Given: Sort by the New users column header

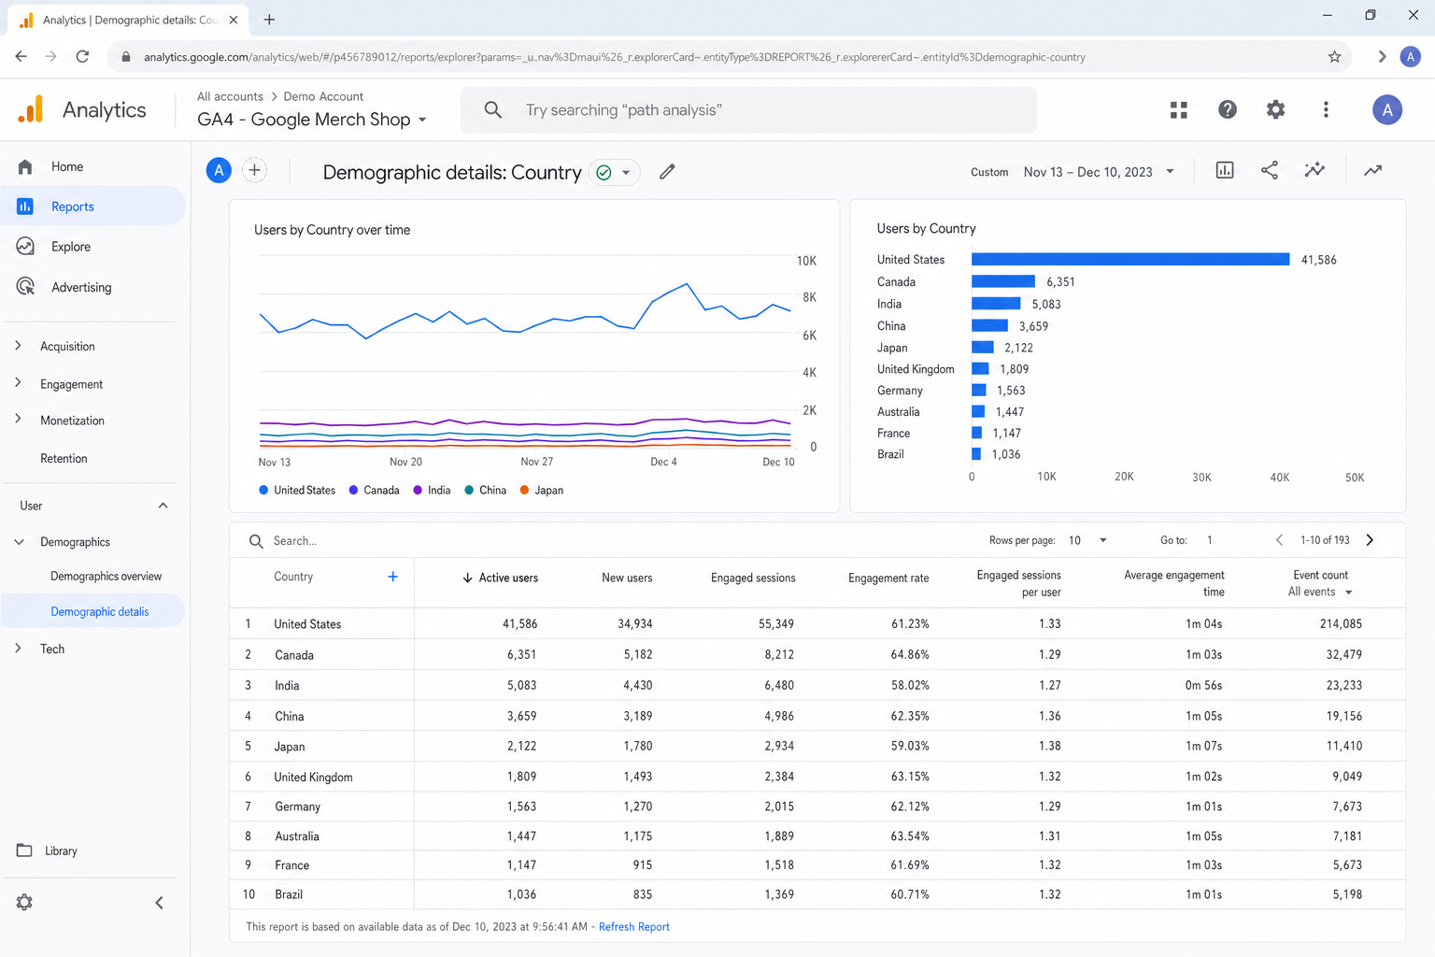Looking at the screenshot, I should [627, 578].
